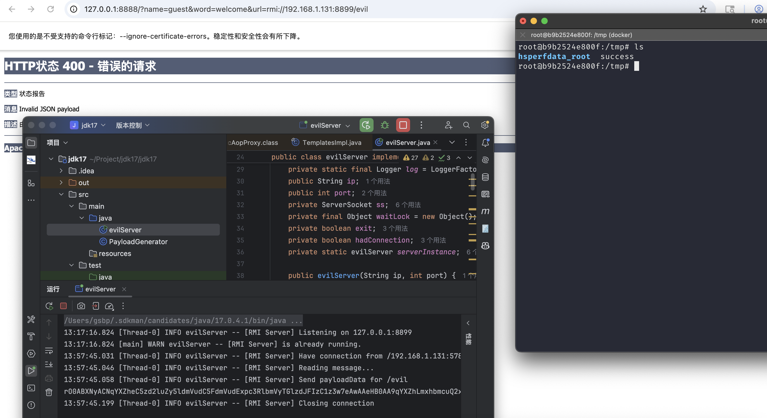Expand the out folder in project tree
The height and width of the screenshot is (418, 767).
[x=61, y=182]
